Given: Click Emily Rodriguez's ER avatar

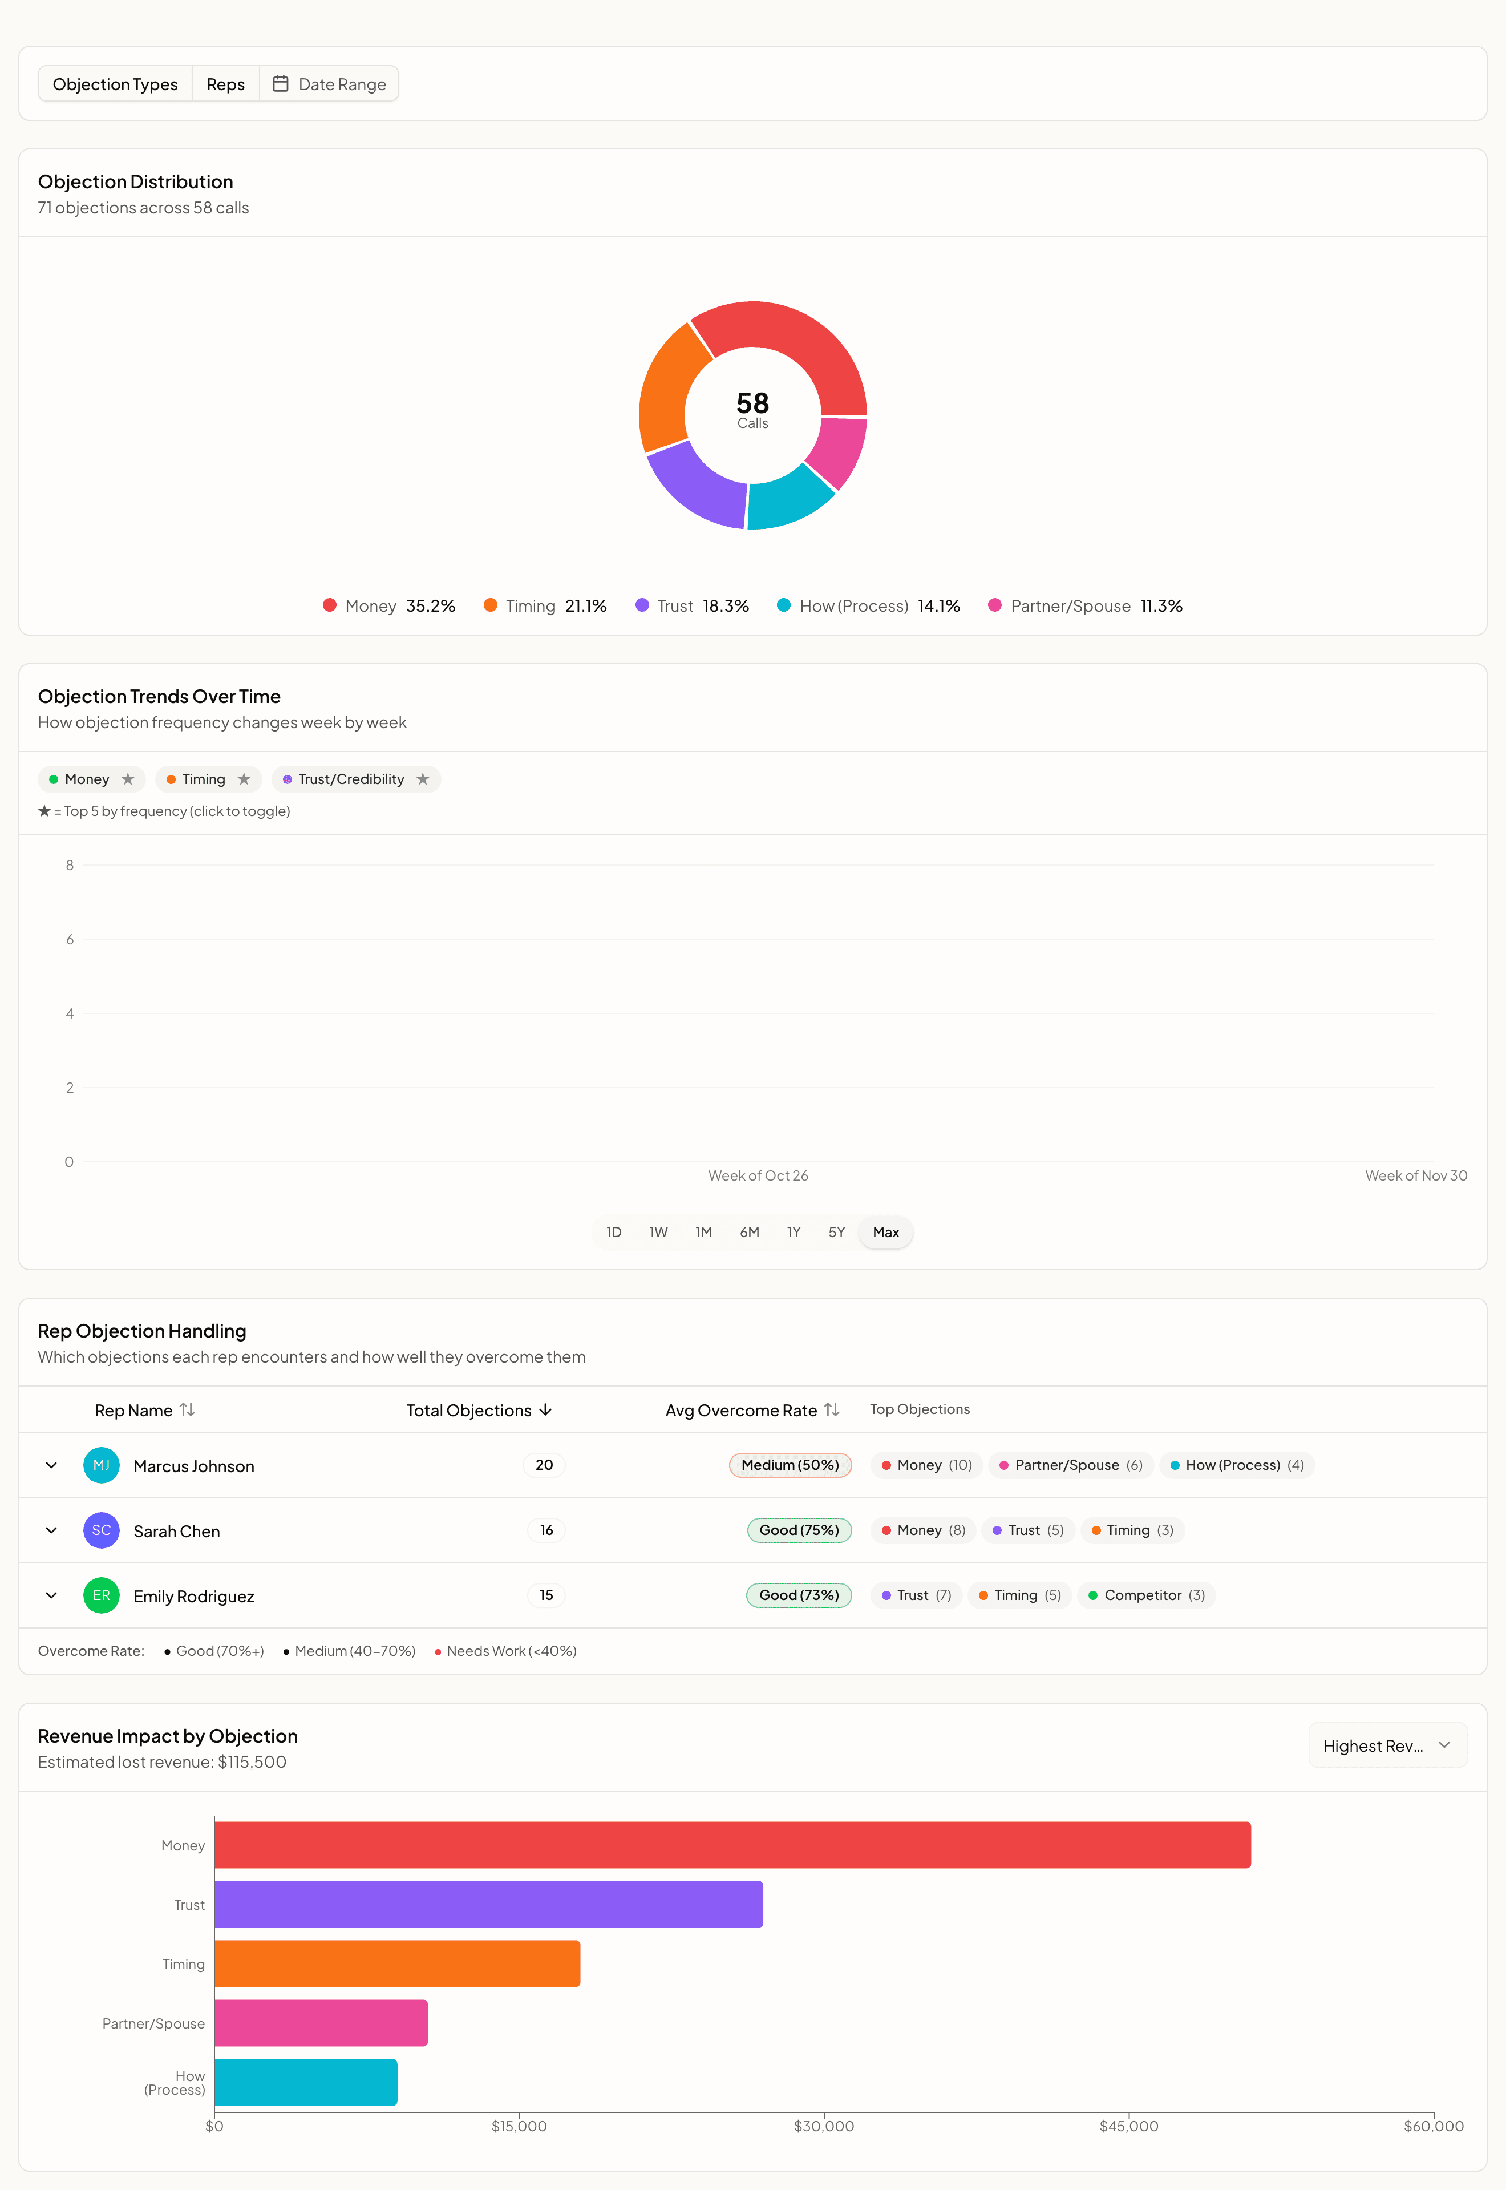Looking at the screenshot, I should 101,1595.
